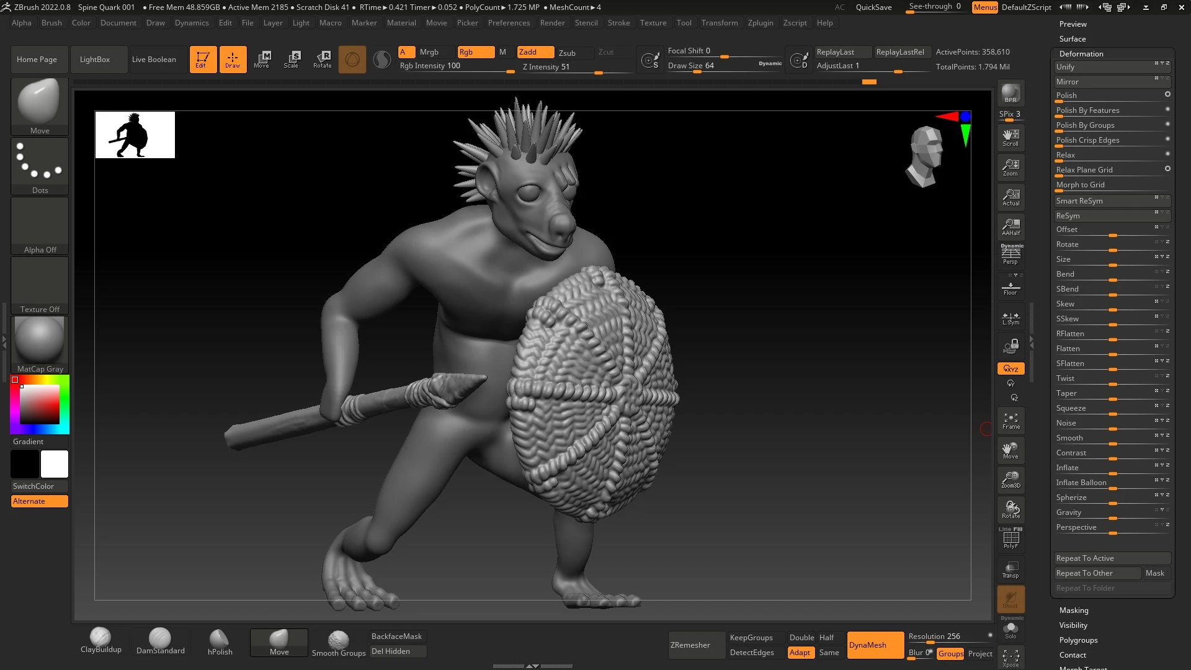The image size is (1191, 670).
Task: Open the Zplugin menu
Action: pos(760,23)
